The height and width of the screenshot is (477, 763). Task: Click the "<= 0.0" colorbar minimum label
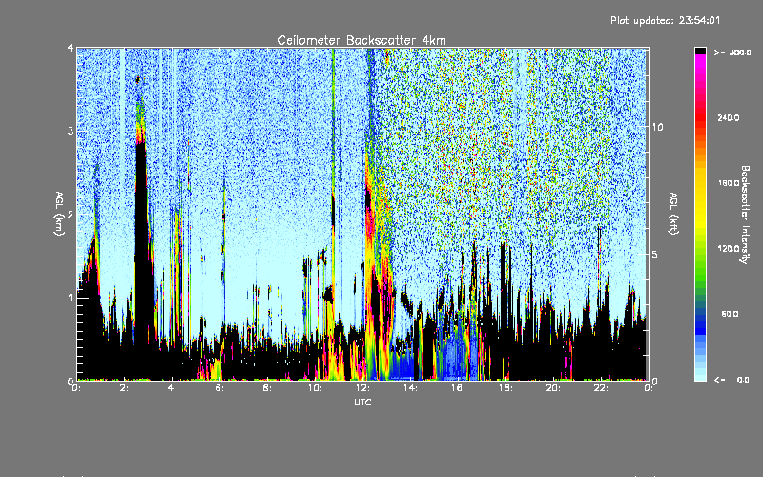(x=732, y=380)
